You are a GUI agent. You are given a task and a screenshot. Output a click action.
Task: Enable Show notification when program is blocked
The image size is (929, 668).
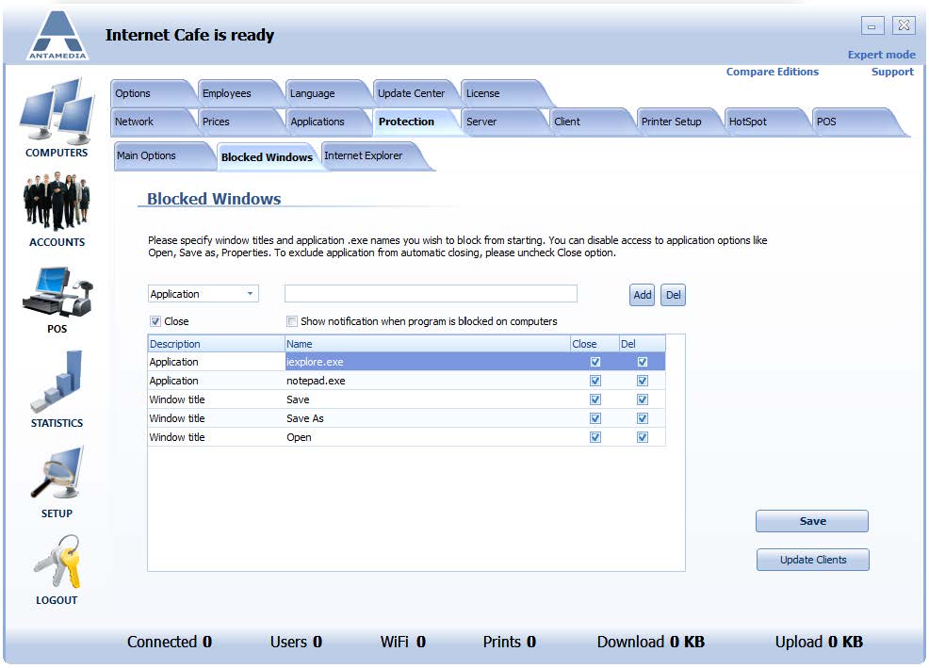click(x=292, y=321)
